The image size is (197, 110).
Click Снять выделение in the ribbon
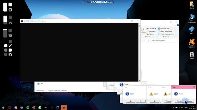165,31
